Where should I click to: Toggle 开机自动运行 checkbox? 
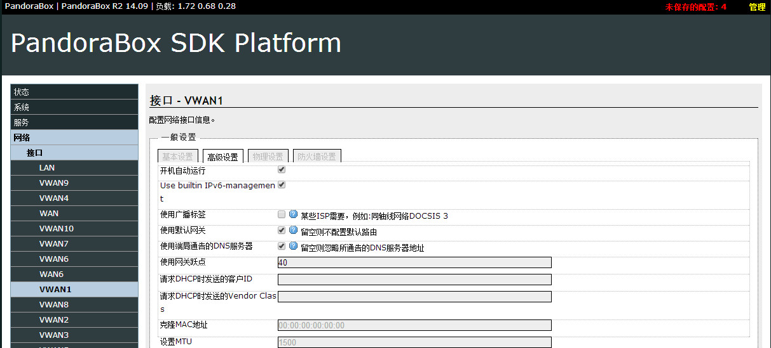coord(282,170)
